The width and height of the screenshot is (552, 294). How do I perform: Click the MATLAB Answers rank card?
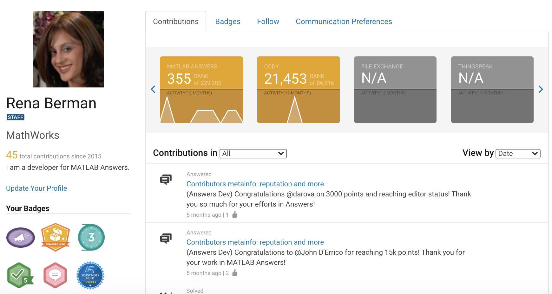pyautogui.click(x=201, y=89)
